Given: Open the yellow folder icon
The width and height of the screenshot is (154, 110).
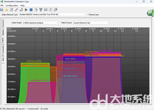Looking at the screenshot, I should click(7, 10).
